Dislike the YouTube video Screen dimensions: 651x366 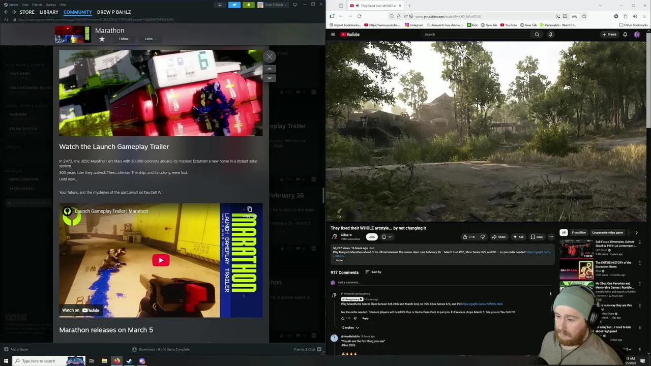pos(482,237)
